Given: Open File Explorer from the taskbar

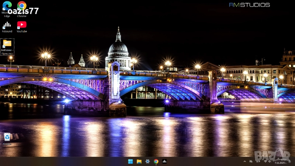Looking at the screenshot, I should [x=139, y=161].
